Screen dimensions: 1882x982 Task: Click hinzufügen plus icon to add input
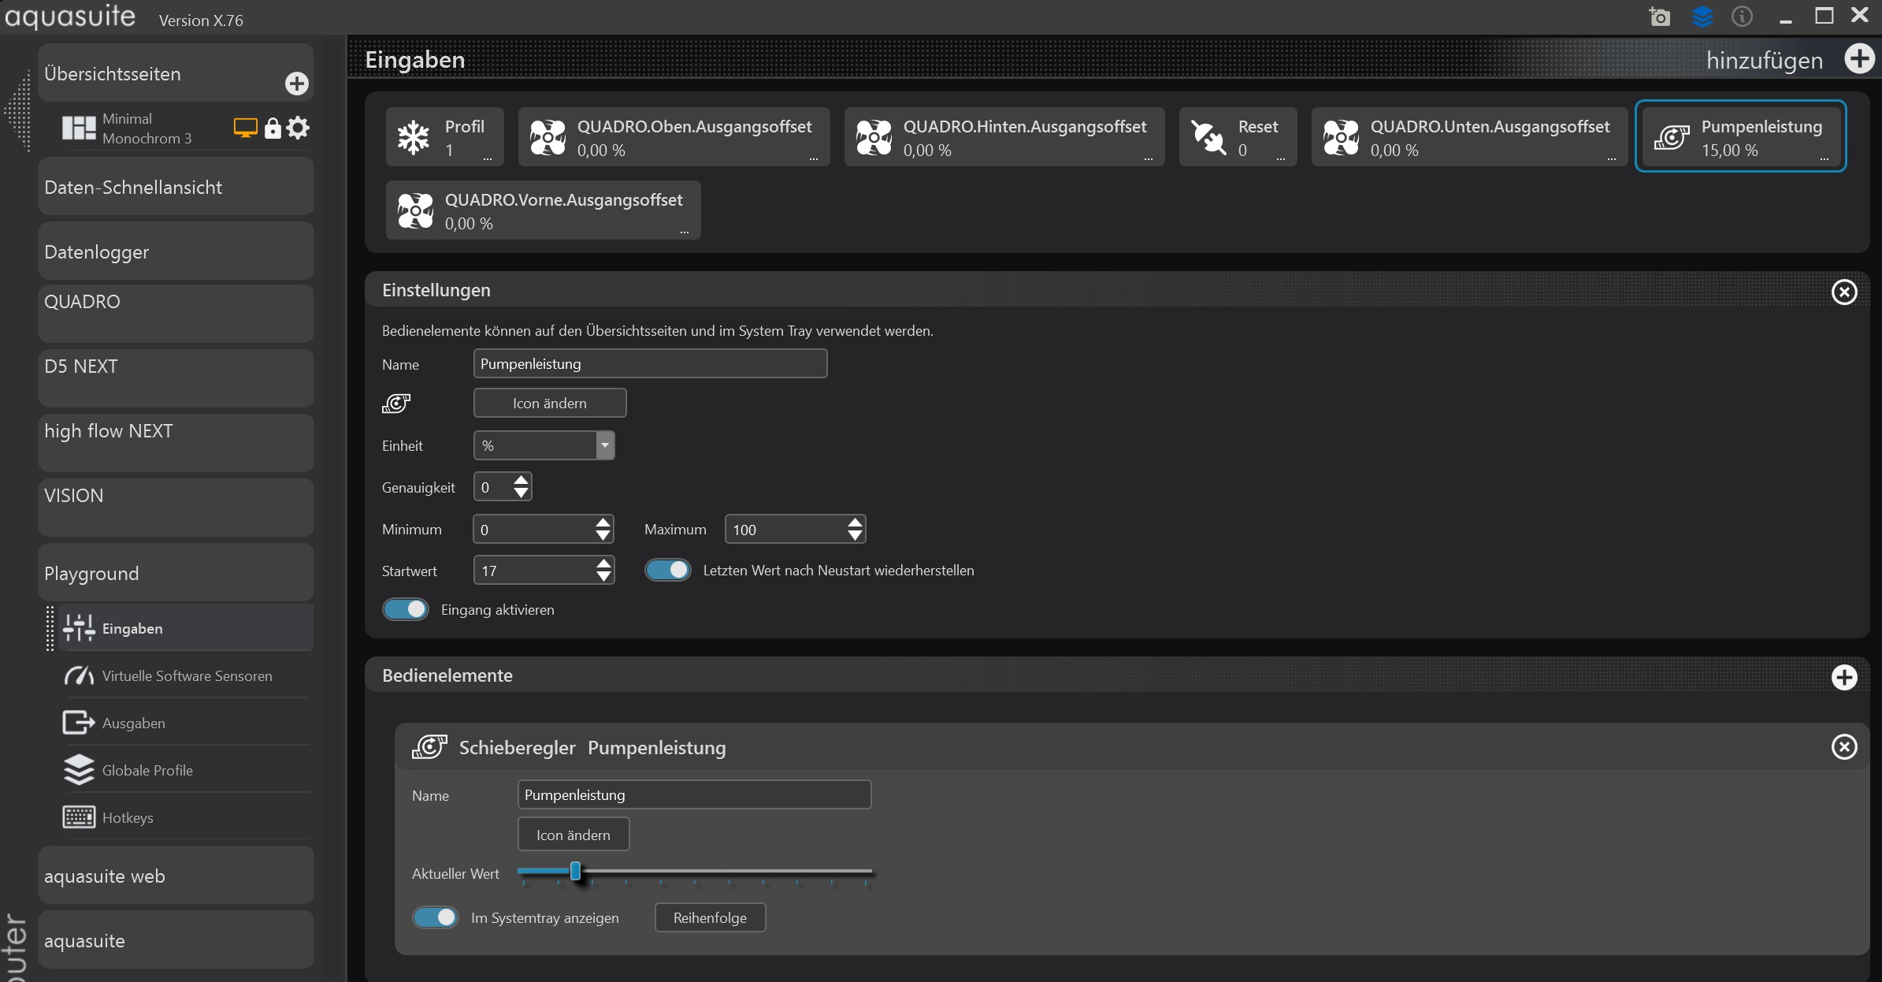(1858, 59)
